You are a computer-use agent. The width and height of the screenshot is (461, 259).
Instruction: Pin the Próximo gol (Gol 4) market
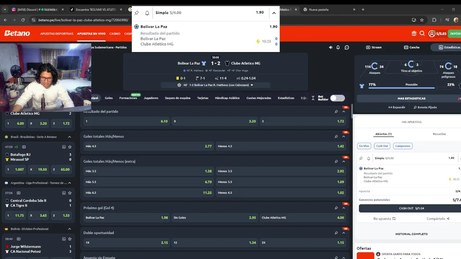click(336, 208)
